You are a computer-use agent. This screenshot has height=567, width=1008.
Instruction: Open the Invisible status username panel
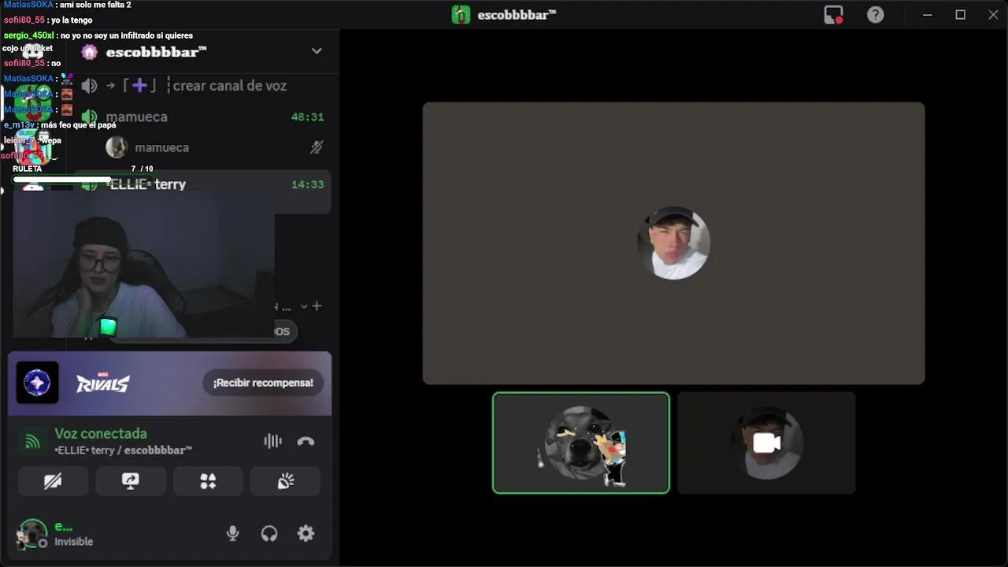(x=74, y=534)
